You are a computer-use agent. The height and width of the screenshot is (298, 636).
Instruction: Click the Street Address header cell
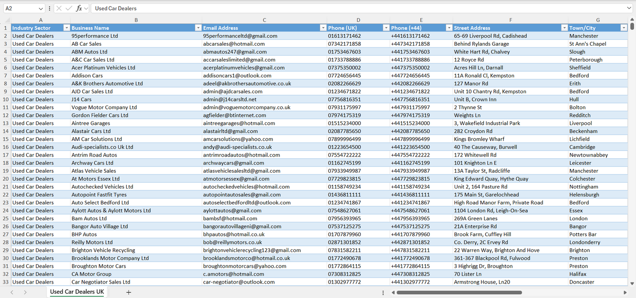coord(511,28)
